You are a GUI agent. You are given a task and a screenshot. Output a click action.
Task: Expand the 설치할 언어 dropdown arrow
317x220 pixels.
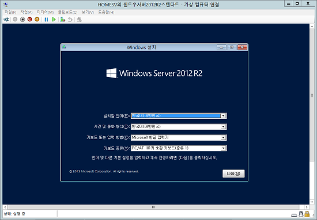tap(223, 115)
